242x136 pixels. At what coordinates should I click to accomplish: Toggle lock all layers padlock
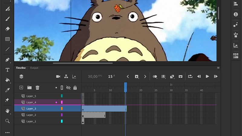tap(75, 88)
